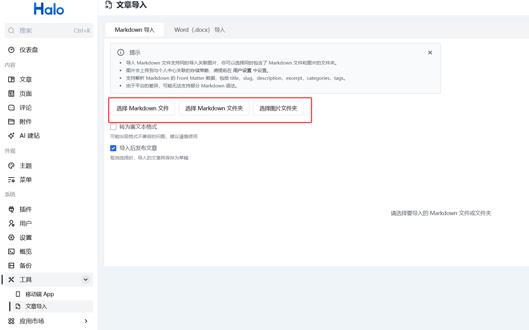The height and width of the screenshot is (330, 529).
Task: Click 选择 Markdown 文件夹 button
Action: coord(214,108)
